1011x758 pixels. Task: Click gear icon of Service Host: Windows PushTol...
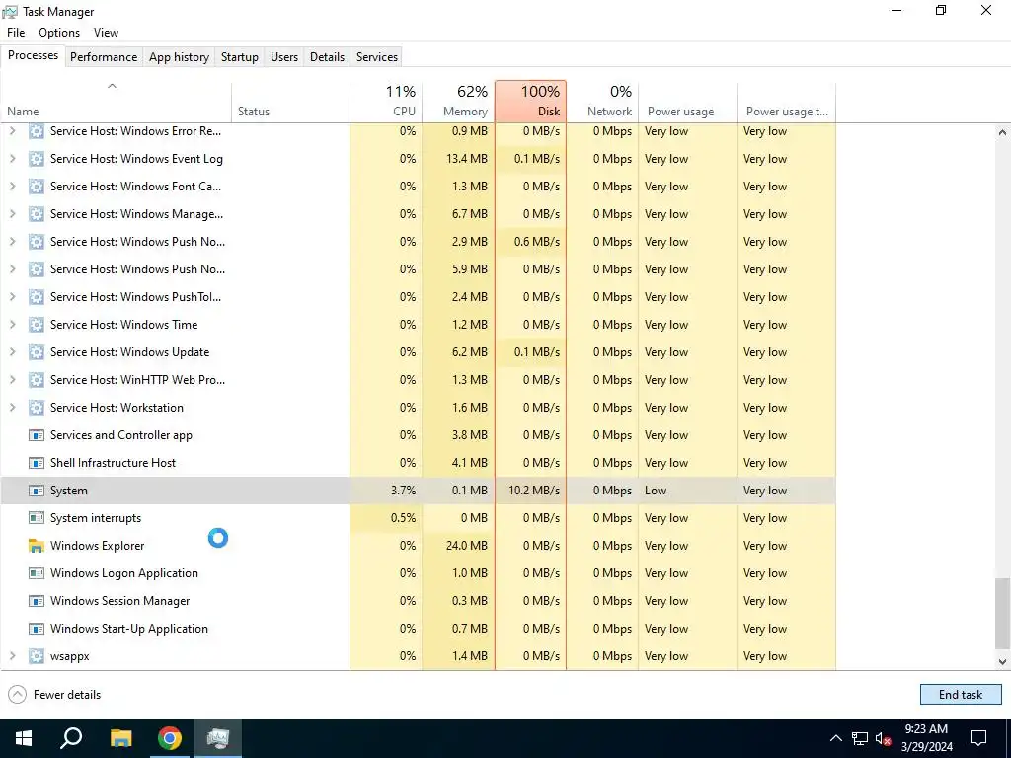(x=37, y=296)
